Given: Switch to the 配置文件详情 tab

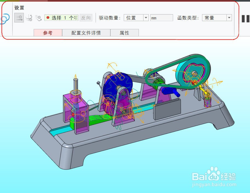Looking at the screenshot, I should [86, 33].
